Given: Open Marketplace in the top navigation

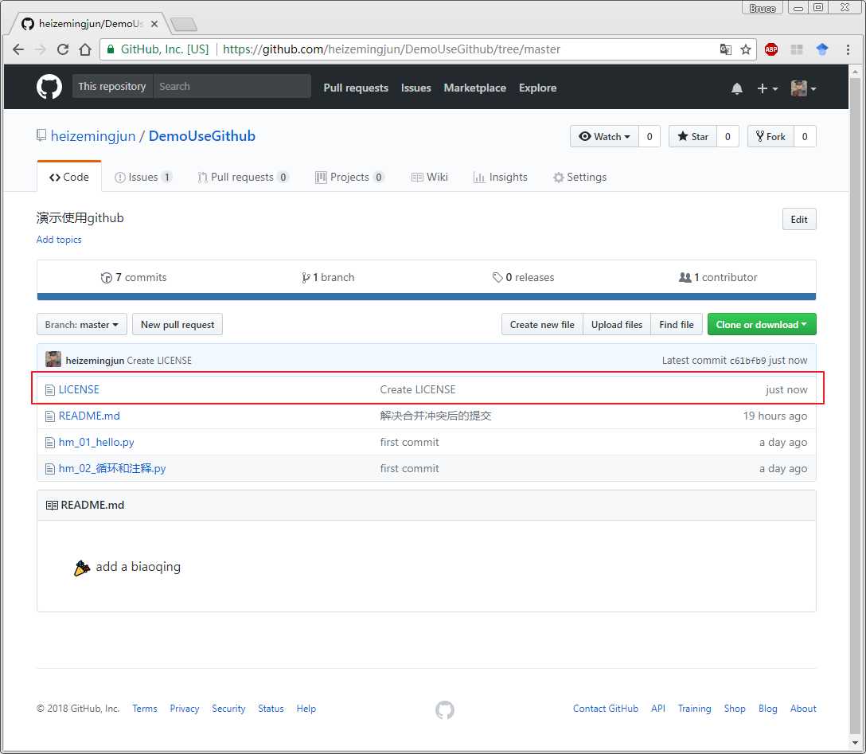Looking at the screenshot, I should click(475, 88).
